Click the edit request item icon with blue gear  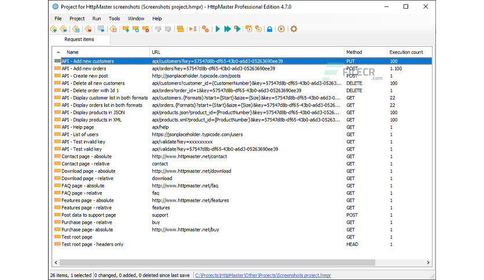pyautogui.click(x=136, y=29)
